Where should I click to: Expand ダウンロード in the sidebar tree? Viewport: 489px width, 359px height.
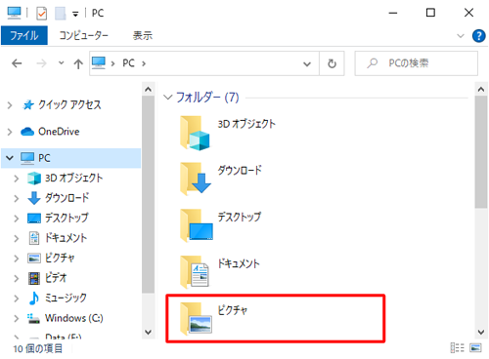click(17, 198)
